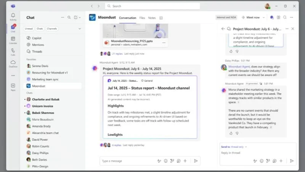This screenshot has height=172, width=305.
Task: Close the Project Moondust thread panel
Action: coord(293,29)
